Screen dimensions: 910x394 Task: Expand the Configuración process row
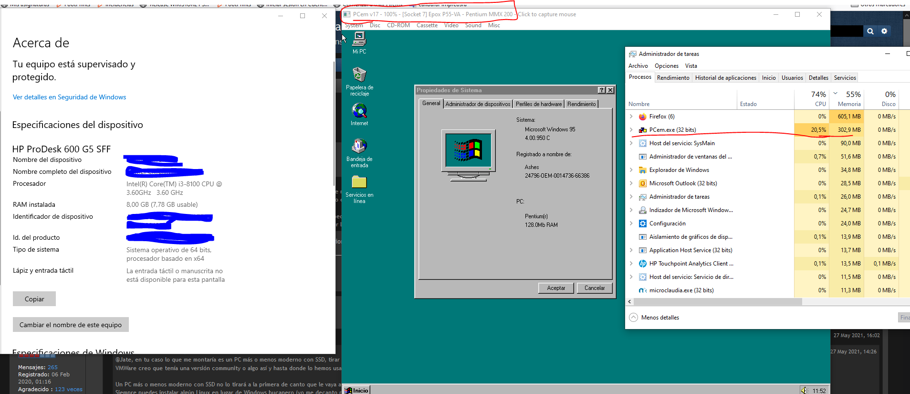[x=631, y=224]
